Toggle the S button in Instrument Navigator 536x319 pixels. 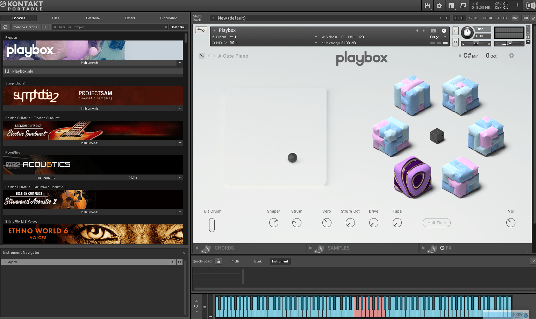(x=173, y=262)
